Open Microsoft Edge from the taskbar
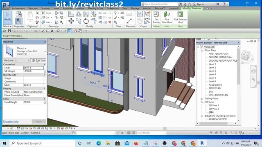 coord(99,143)
